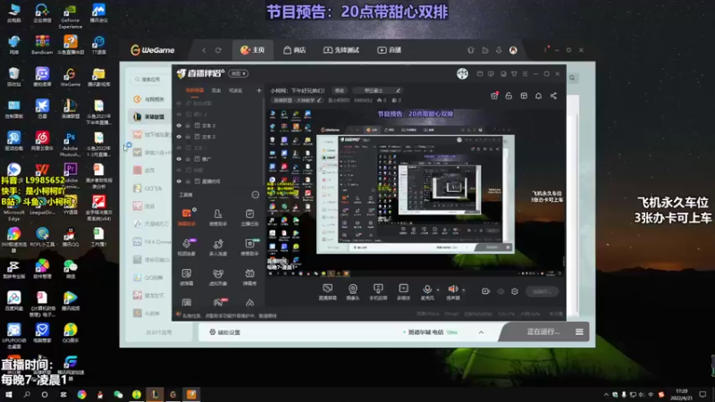Viewport: 715px width, 402px height.
Task: Open the 主播任务 tool icon
Action: pos(249,216)
